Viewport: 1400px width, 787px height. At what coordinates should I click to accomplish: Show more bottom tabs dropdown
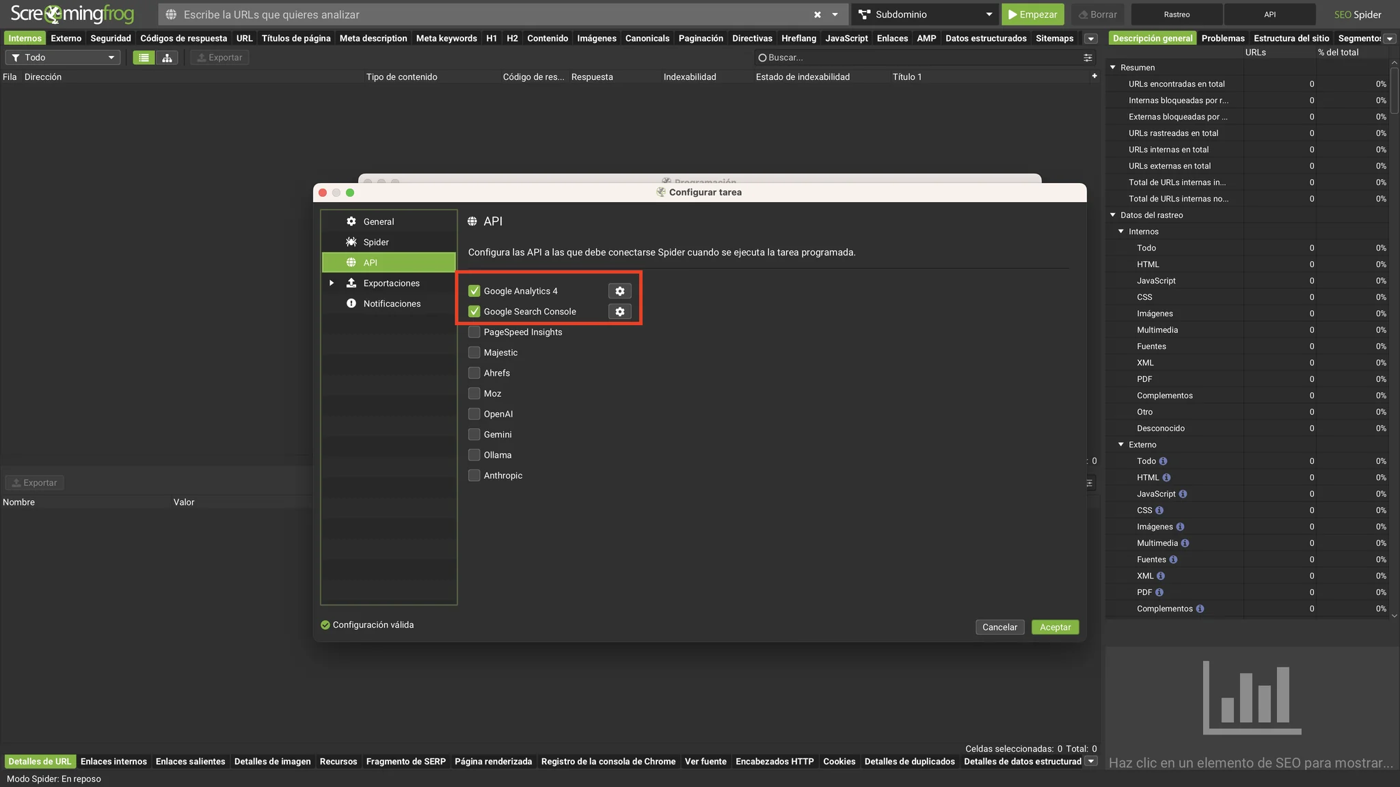pos(1091,761)
